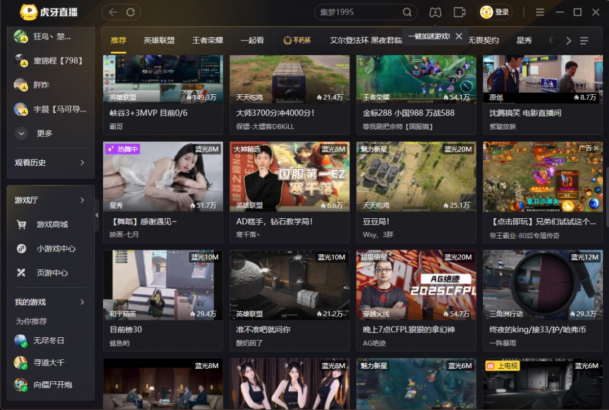This screenshot has height=410, width=609.
Task: Click streamer name 保镖-大镖客DBKiLL
Action: pos(265,127)
